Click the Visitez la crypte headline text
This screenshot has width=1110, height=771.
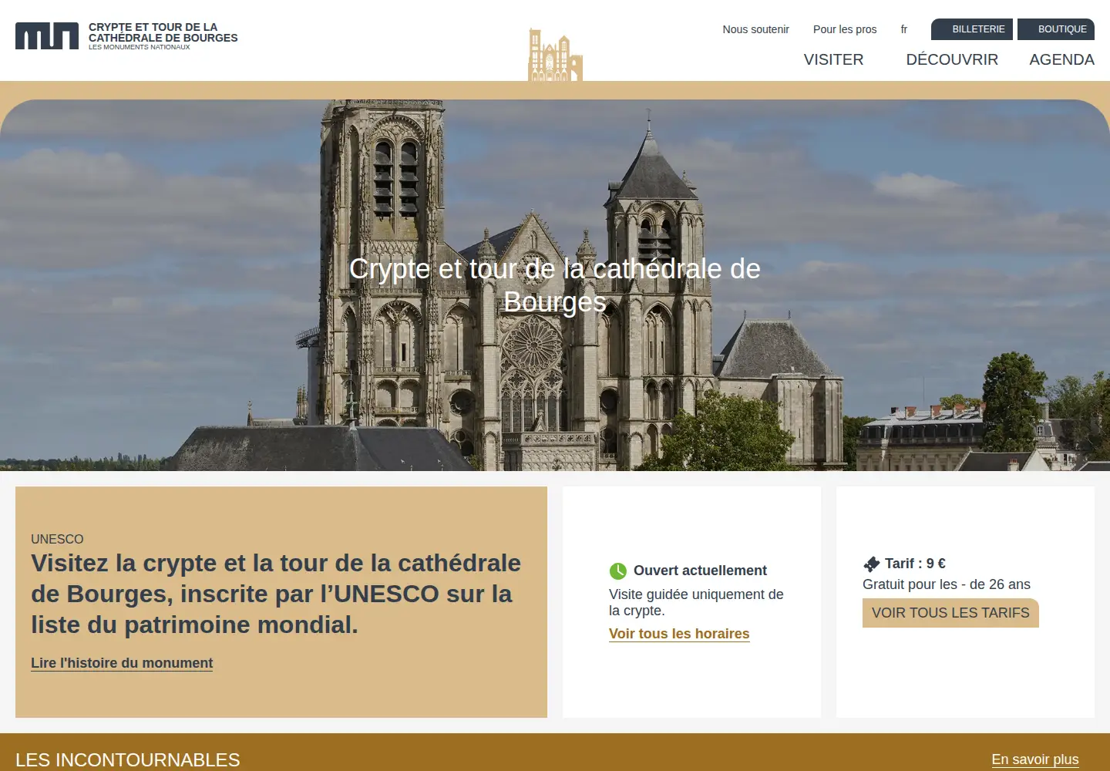(x=276, y=594)
